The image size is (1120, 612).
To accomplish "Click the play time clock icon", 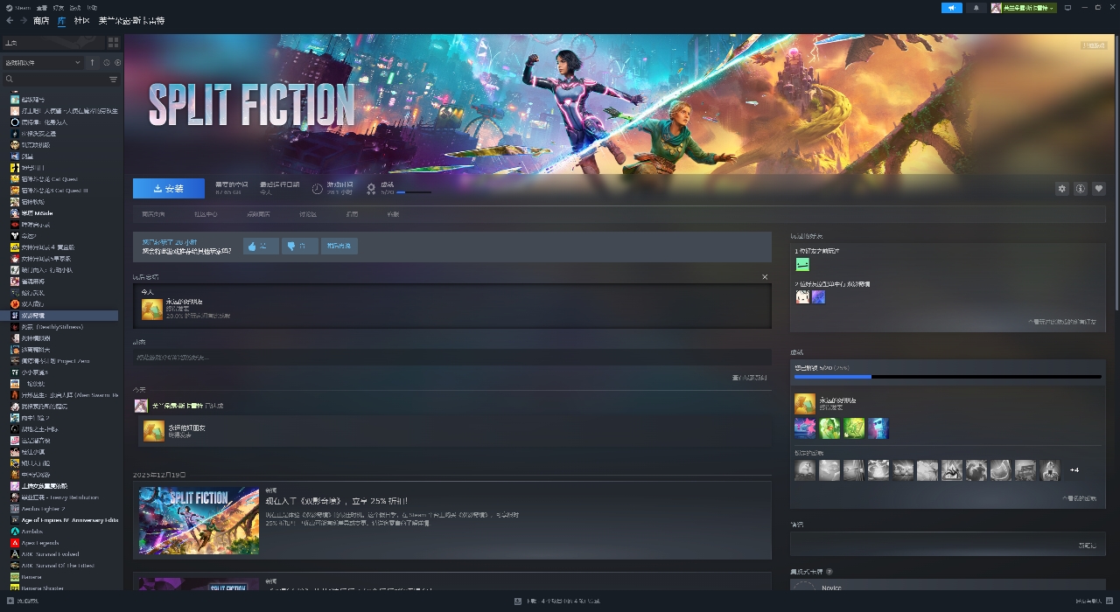I will [318, 188].
